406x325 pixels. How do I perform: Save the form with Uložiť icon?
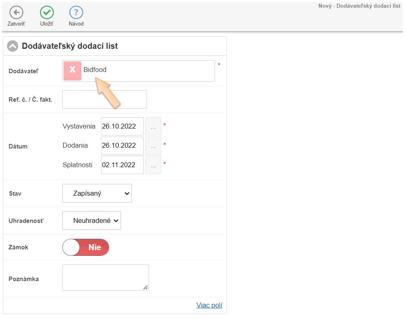47,13
